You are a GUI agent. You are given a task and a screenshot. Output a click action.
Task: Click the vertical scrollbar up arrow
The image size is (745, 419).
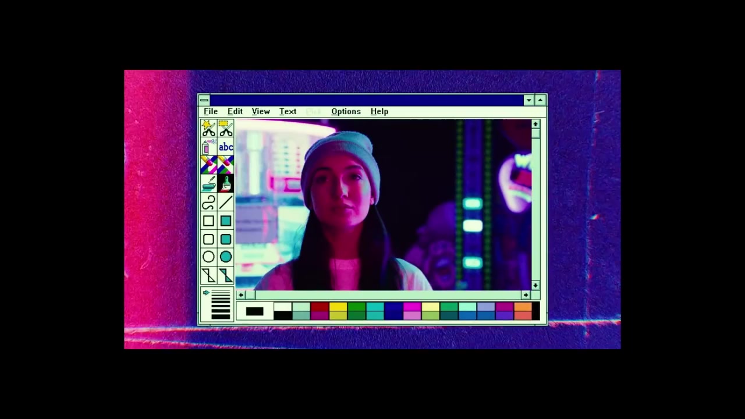click(535, 124)
